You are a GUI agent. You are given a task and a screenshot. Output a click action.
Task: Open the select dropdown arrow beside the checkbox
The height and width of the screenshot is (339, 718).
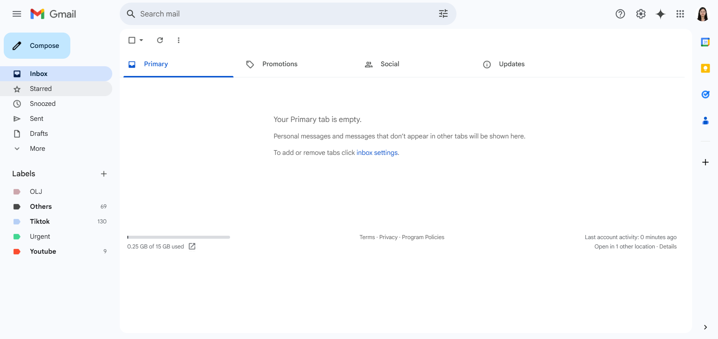[x=141, y=40]
